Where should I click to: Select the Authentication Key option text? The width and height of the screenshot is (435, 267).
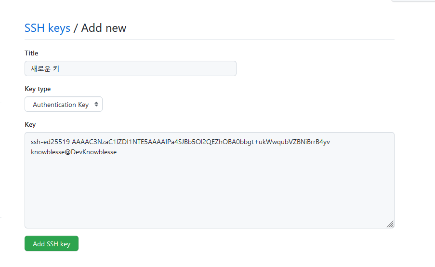pos(61,105)
